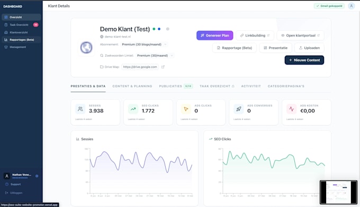The width and height of the screenshot is (360, 207).
Task: Click Nathan's avatar in the sidebar
Action: coord(7,176)
